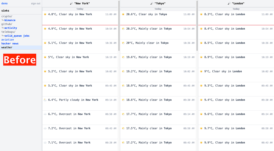Collapse the github/ folder in sidebar
The image size is (274, 151).
point(6,24)
